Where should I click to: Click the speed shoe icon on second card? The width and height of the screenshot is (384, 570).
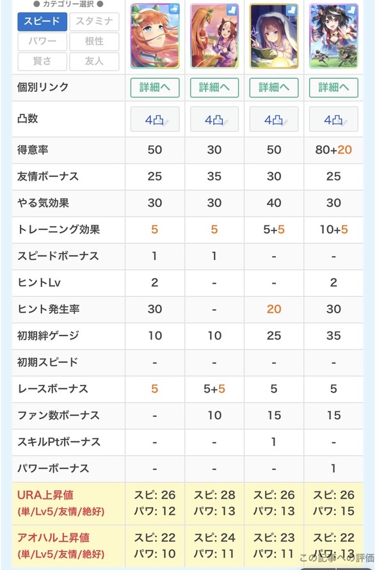(233, 9)
